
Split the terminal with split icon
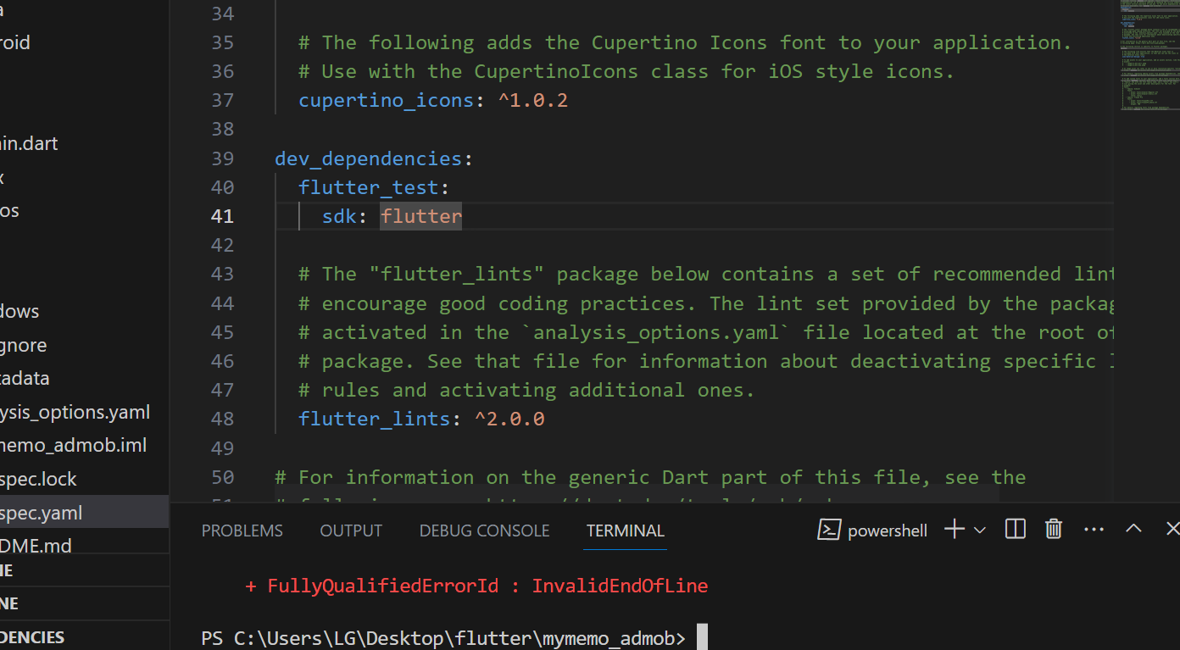click(x=1015, y=530)
